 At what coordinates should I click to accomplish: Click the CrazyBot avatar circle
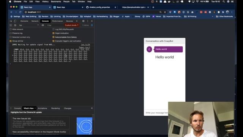point(149,49)
